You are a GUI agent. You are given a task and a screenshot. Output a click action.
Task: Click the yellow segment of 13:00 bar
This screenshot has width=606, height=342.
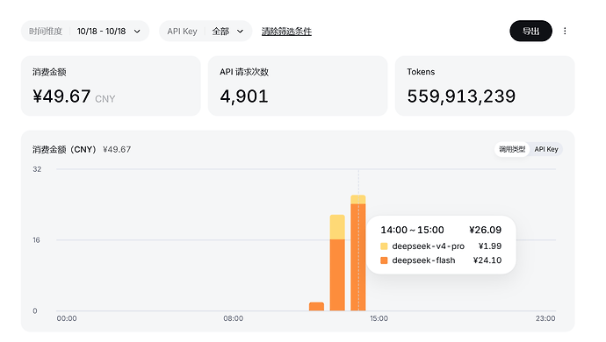[337, 227]
